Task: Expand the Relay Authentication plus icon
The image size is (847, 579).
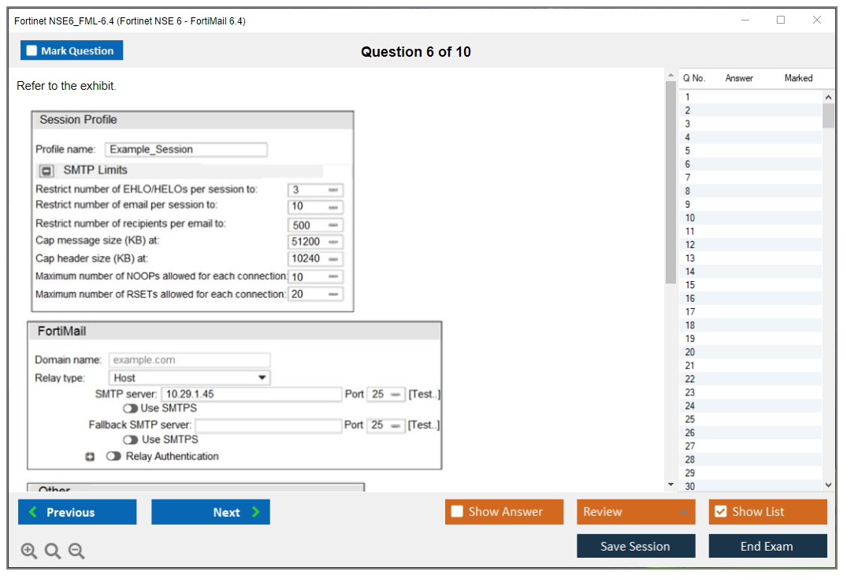Action: 90,457
